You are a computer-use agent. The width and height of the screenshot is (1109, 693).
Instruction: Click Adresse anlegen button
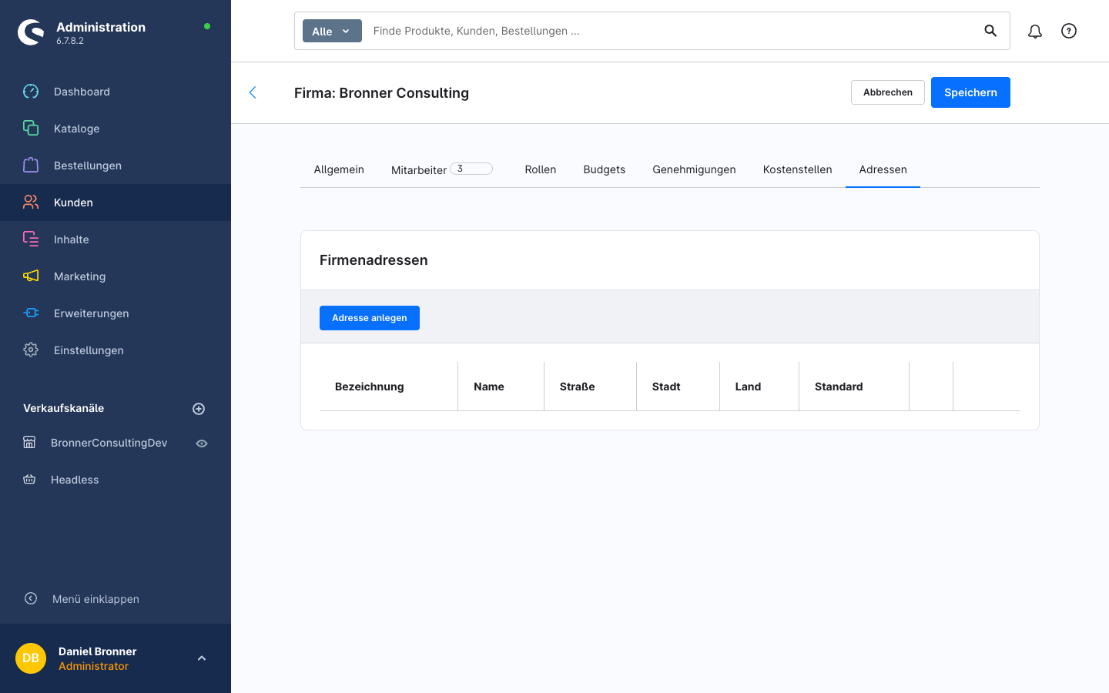(370, 318)
